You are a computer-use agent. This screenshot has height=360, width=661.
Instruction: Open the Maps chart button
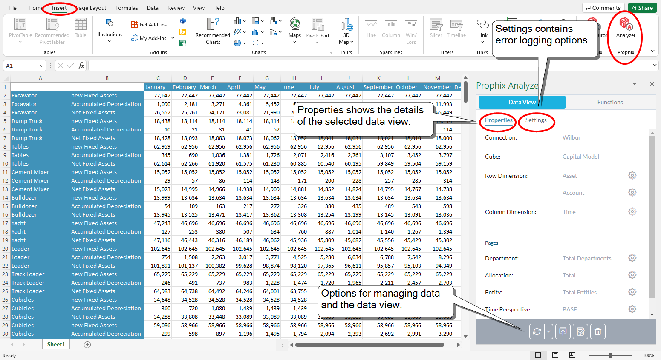[x=294, y=30]
